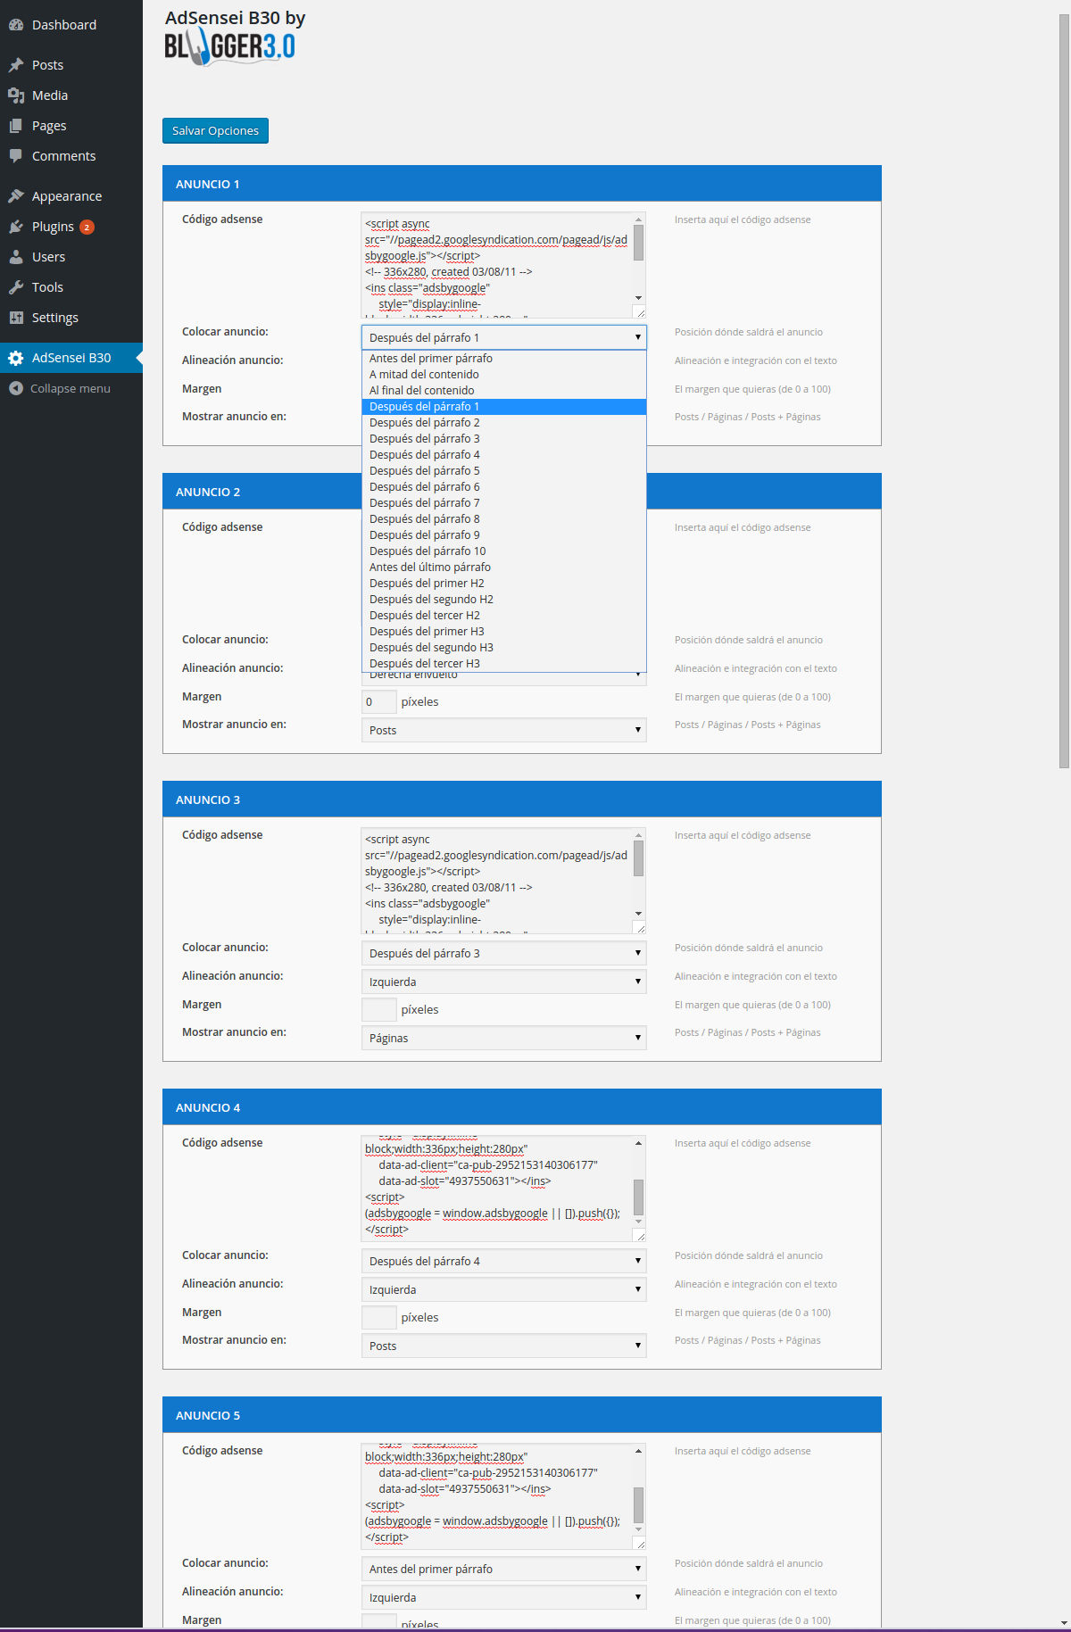Click the Tools wrench icon
1071x1632 pixels.
[16, 287]
